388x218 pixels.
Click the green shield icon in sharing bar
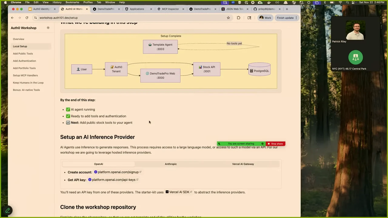[x=263, y=144]
